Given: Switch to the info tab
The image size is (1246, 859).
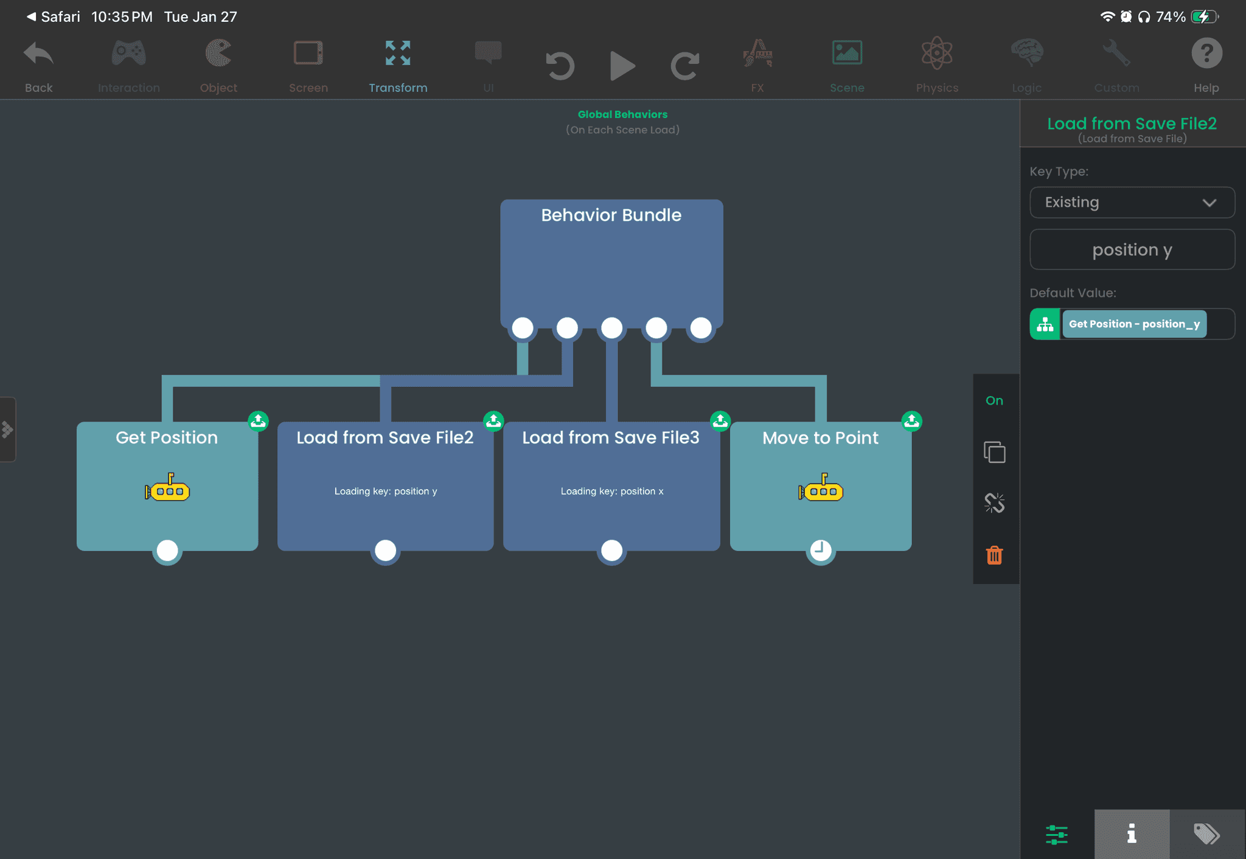Looking at the screenshot, I should [1131, 833].
